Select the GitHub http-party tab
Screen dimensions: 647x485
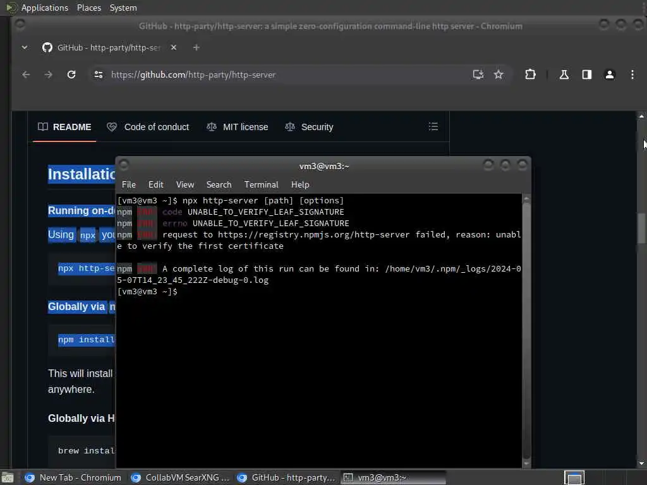(x=108, y=47)
